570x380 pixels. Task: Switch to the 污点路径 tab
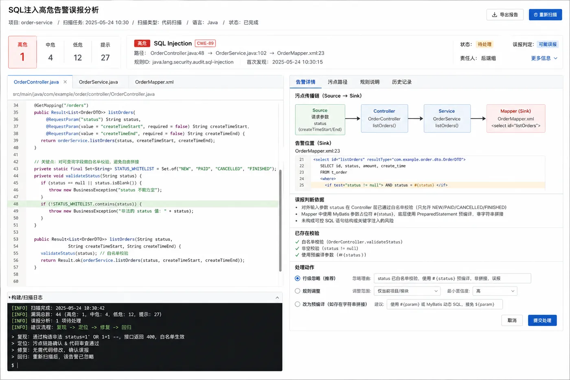click(338, 82)
